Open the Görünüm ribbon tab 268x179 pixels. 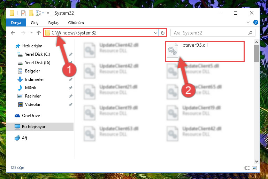point(76,23)
